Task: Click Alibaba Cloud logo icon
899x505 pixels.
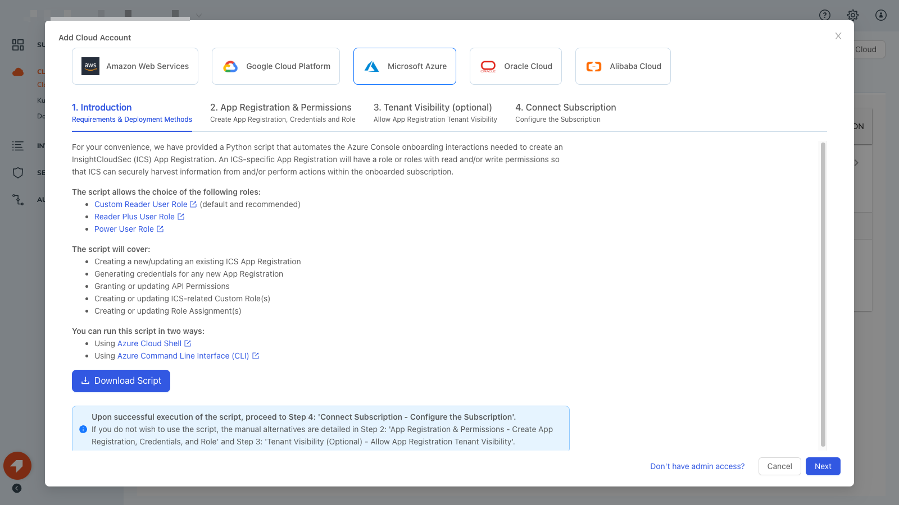Action: pos(594,66)
